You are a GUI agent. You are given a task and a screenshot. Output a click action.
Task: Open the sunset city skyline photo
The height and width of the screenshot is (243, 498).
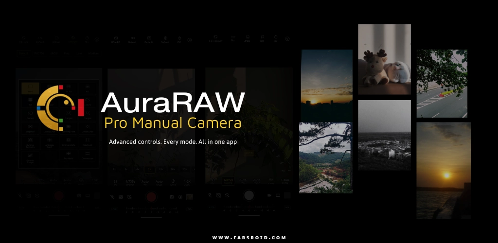click(x=326, y=86)
